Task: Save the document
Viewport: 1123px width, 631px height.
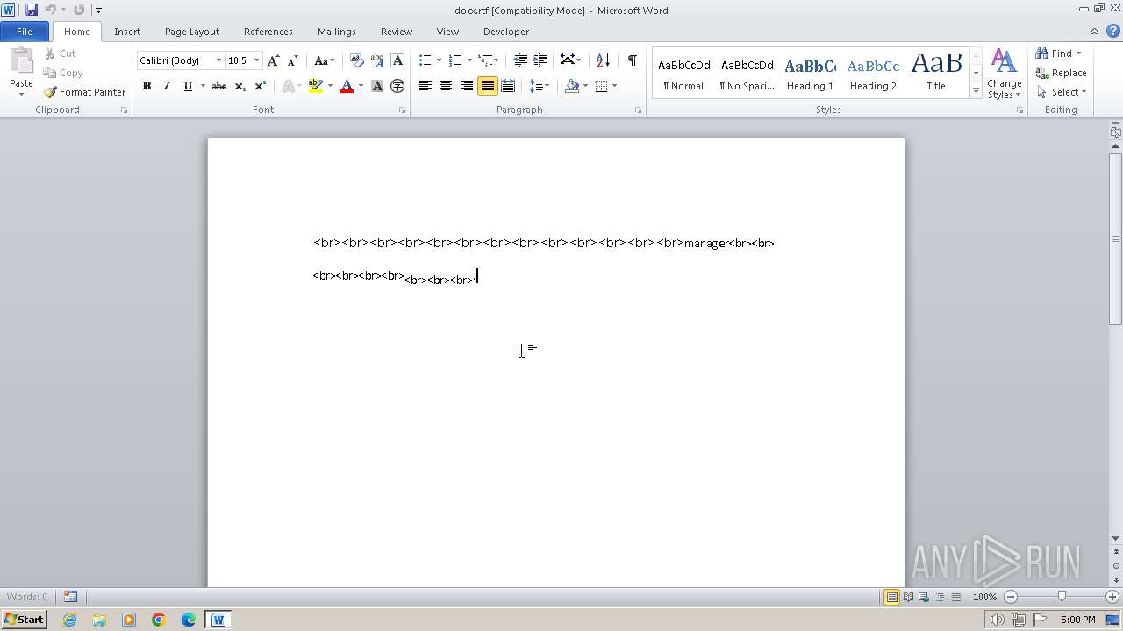Action: [x=32, y=10]
